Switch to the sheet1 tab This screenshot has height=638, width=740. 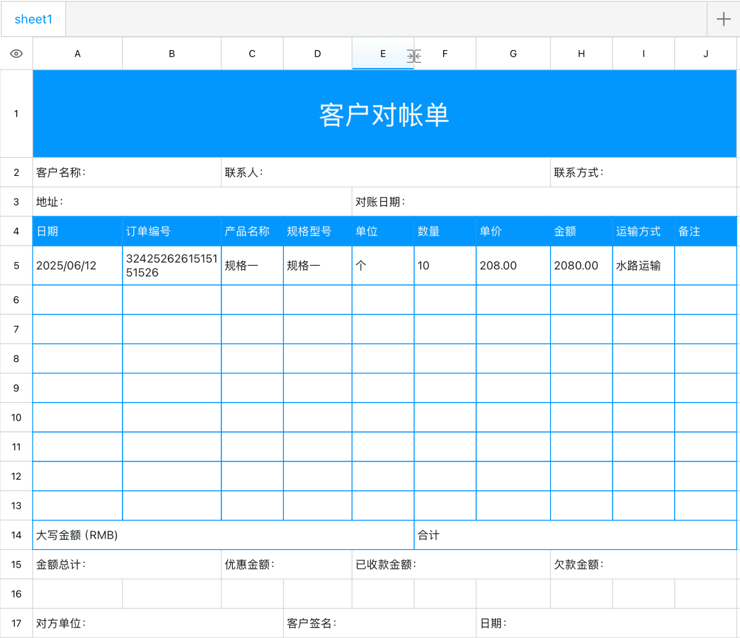[34, 19]
